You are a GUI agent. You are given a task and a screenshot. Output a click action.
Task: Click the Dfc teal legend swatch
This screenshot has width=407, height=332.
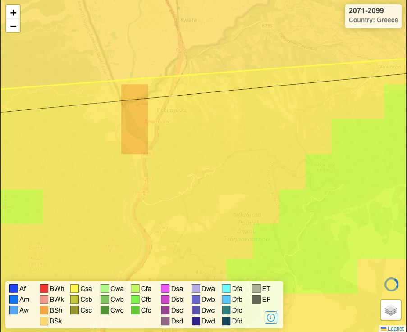click(226, 310)
